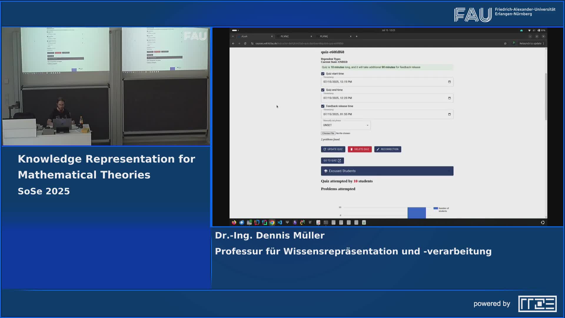The height and width of the screenshot is (318, 565).
Task: Check the battery level indicator
Action: [x=541, y=30]
